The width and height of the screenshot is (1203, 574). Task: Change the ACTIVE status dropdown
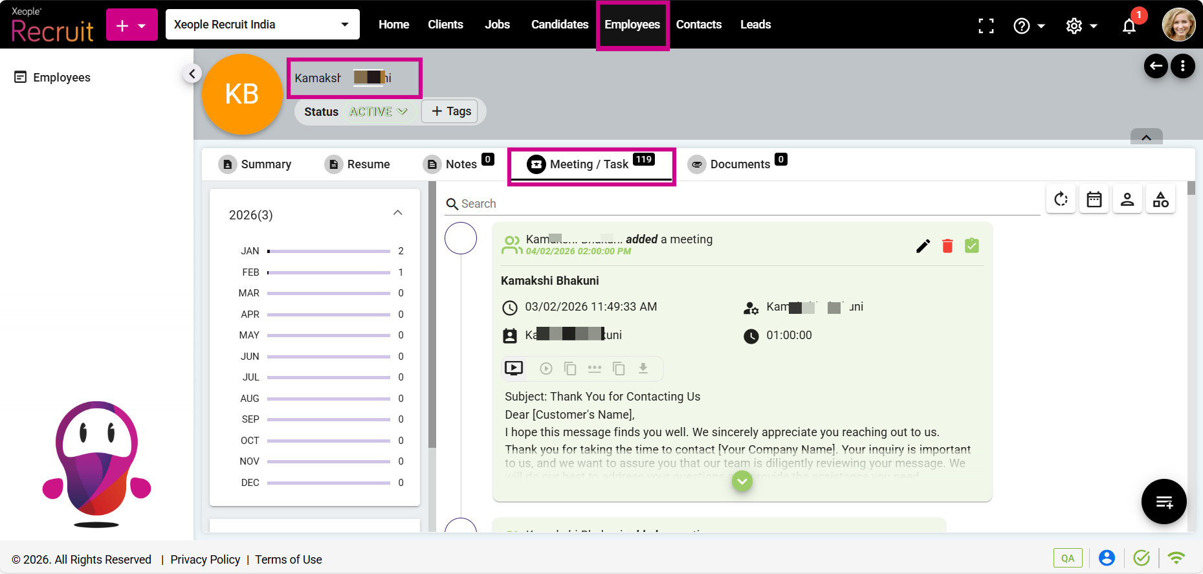point(379,112)
